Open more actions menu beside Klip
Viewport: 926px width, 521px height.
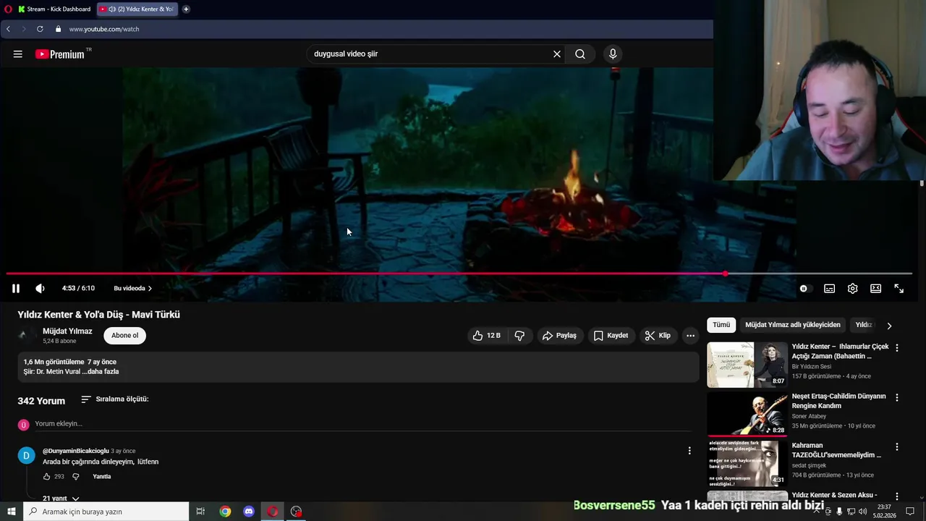(x=690, y=336)
